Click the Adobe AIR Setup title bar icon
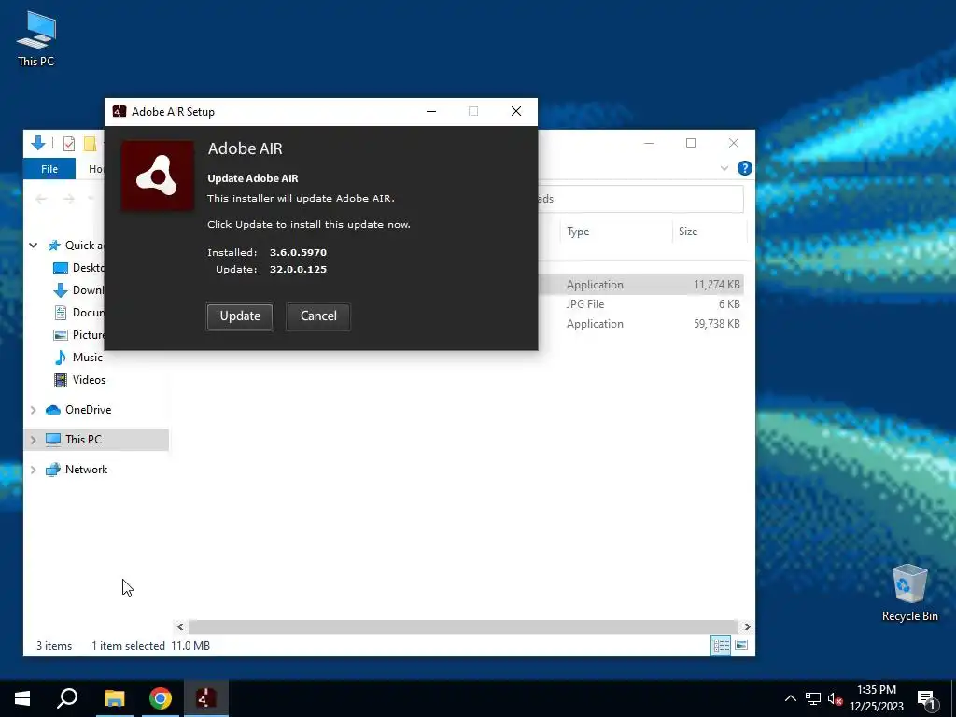 pyautogui.click(x=119, y=111)
